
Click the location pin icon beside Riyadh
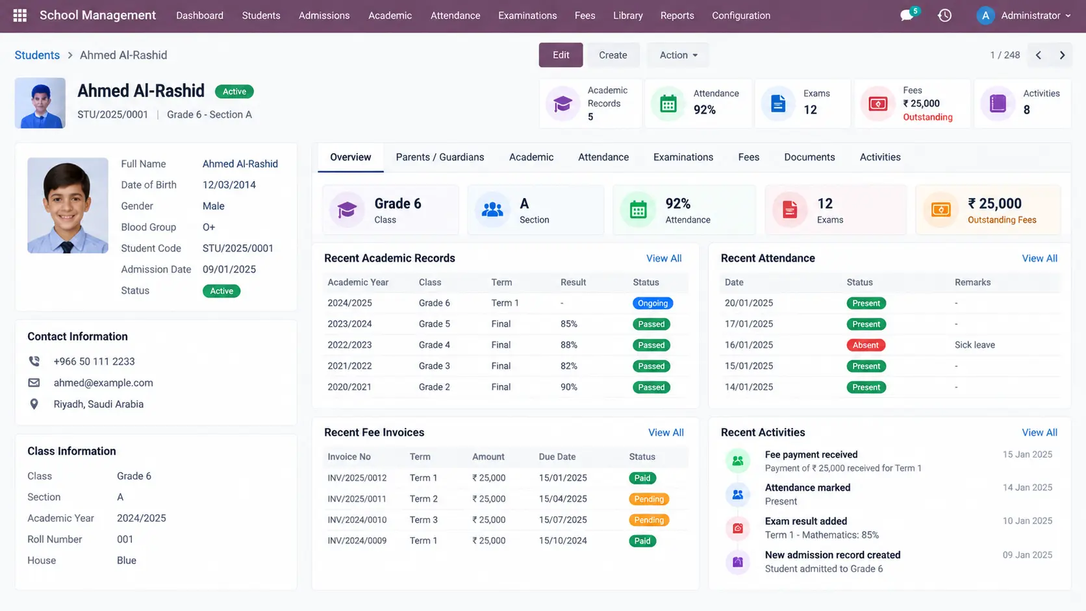(34, 404)
